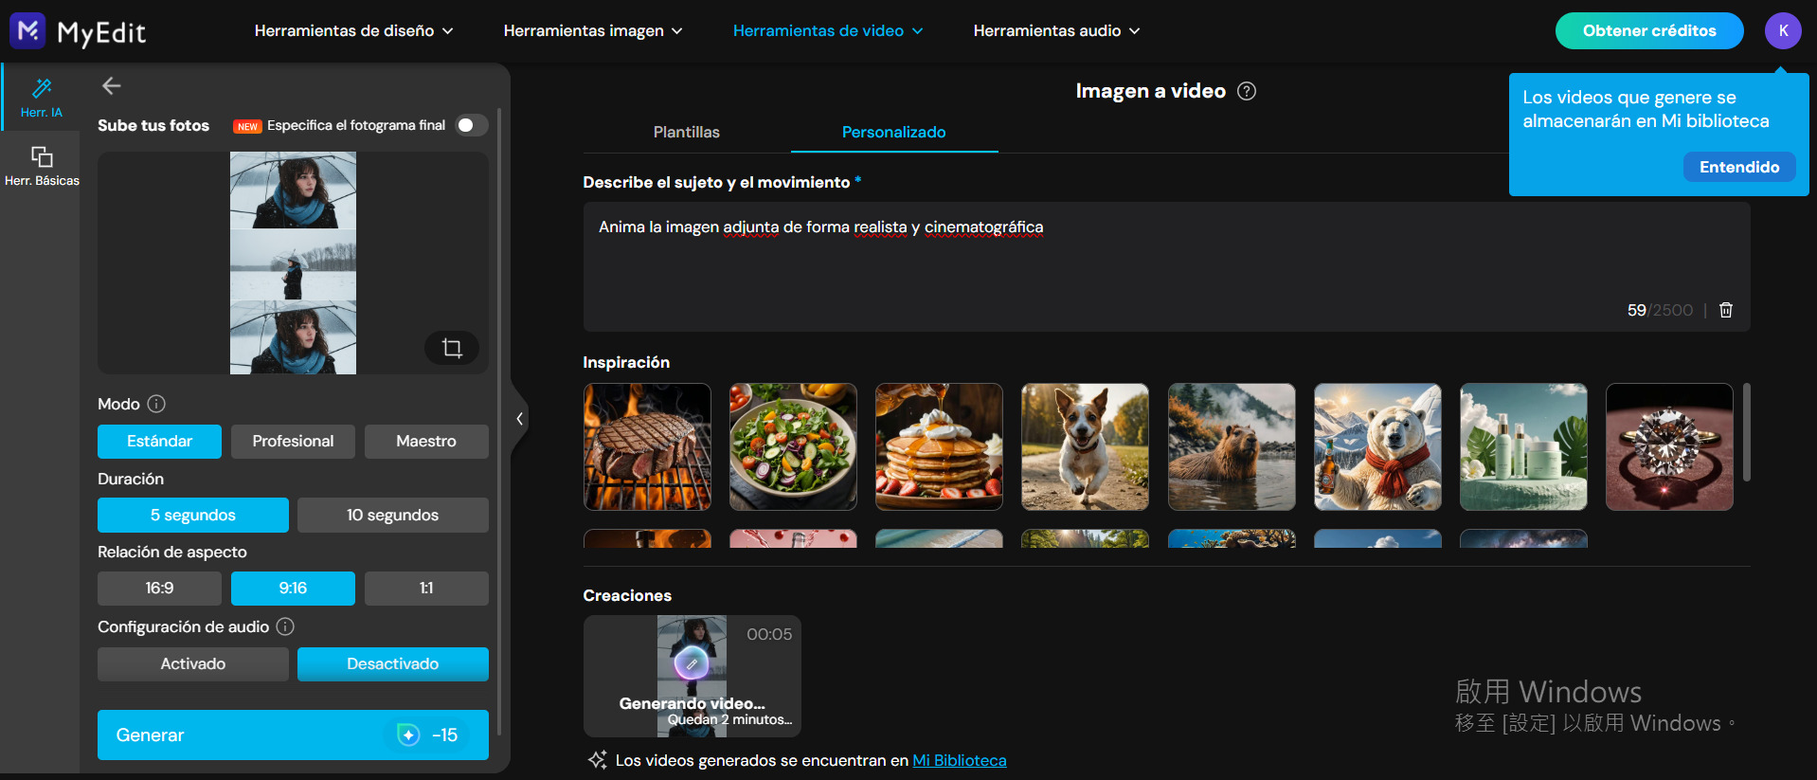Select the grilled steak inspiration thumbnail
The height and width of the screenshot is (780, 1817).
pos(647,447)
